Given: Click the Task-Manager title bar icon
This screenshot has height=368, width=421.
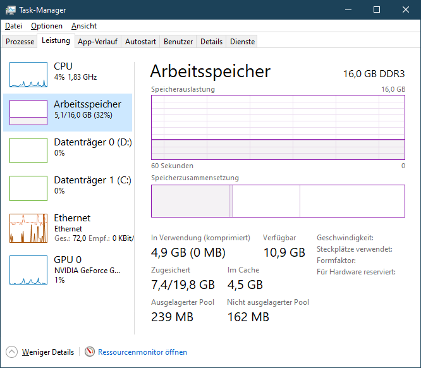Looking at the screenshot, I should click(11, 10).
